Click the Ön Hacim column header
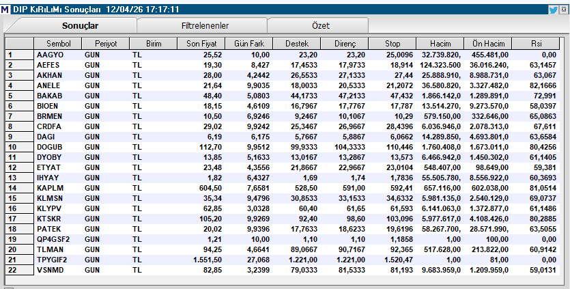Image resolution: width=570 pixels, height=289 pixels. 488,44
